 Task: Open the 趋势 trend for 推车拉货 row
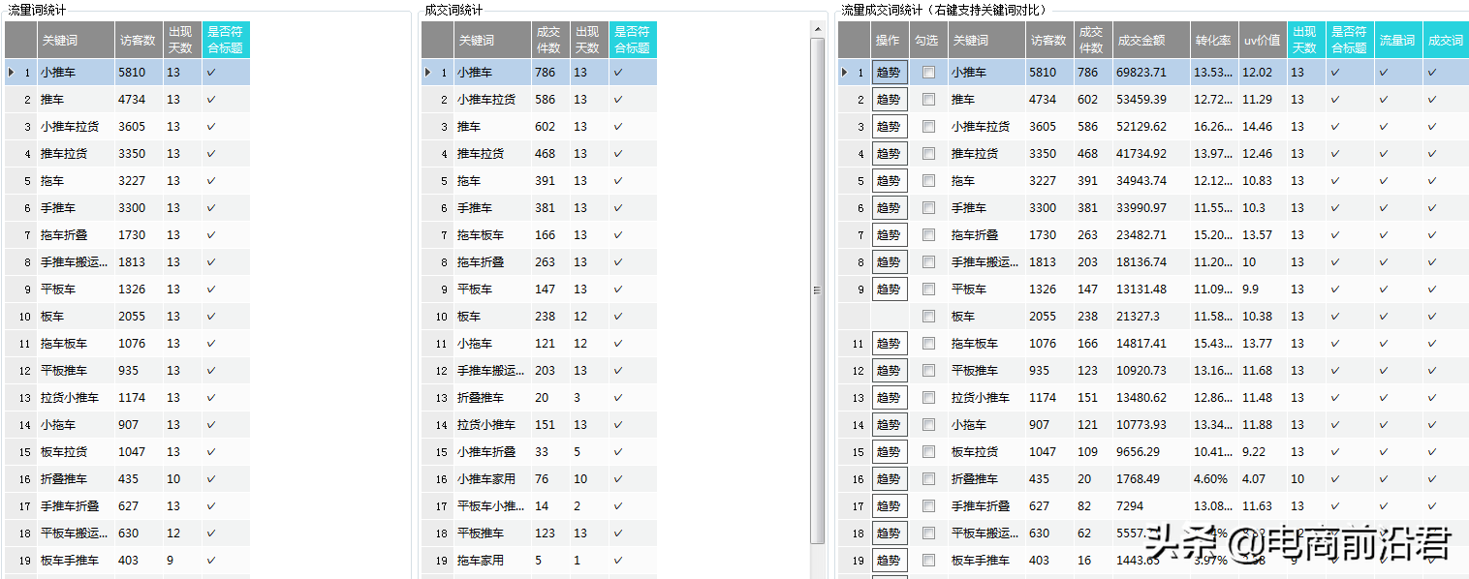(x=890, y=154)
